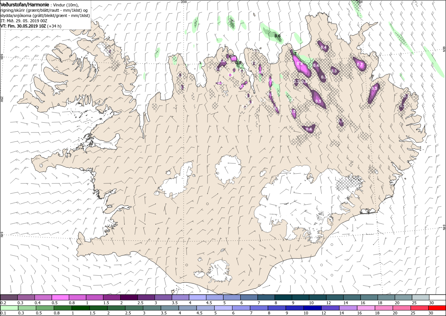Click the dark teal 8 swatch in upper legend
Screen dimensions: 446x316
click(283, 297)
